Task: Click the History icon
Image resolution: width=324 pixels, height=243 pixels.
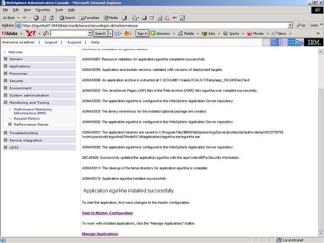Action: (124, 18)
